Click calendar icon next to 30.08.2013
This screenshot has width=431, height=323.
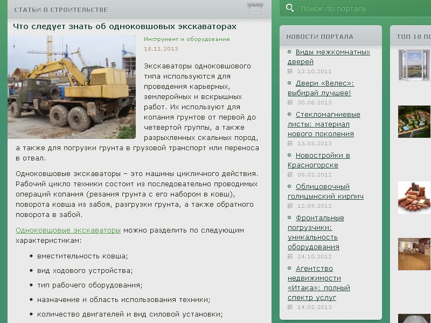(290, 102)
